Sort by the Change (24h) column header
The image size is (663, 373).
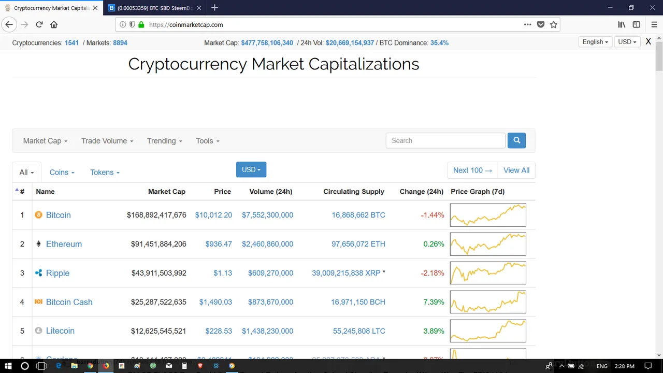[422, 192]
